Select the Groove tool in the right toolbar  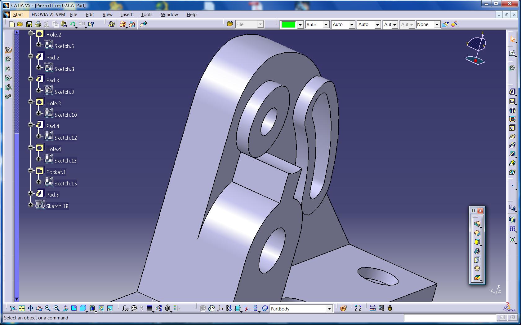point(512,119)
